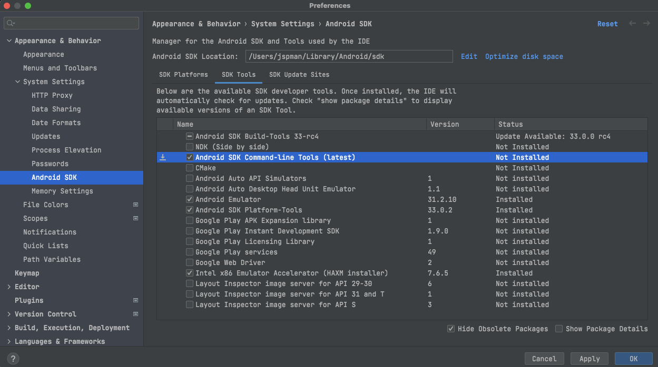Click the Apply button
Screen dimensions: 658x367
pyautogui.click(x=590, y=359)
